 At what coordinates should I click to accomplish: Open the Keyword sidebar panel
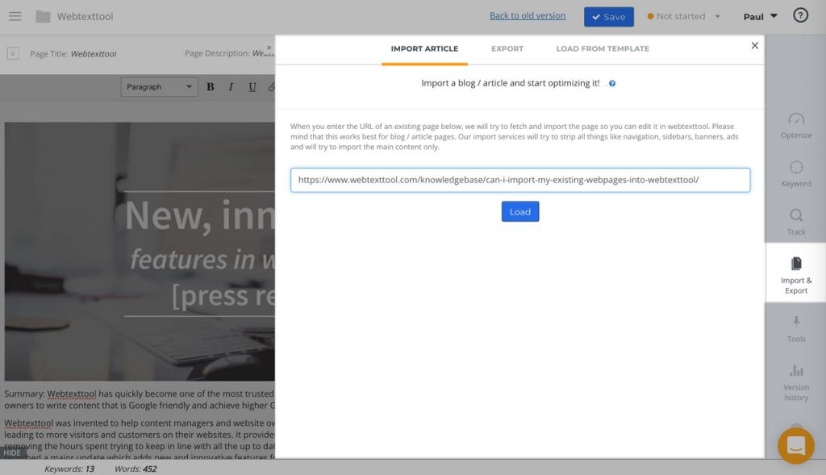pyautogui.click(x=796, y=173)
